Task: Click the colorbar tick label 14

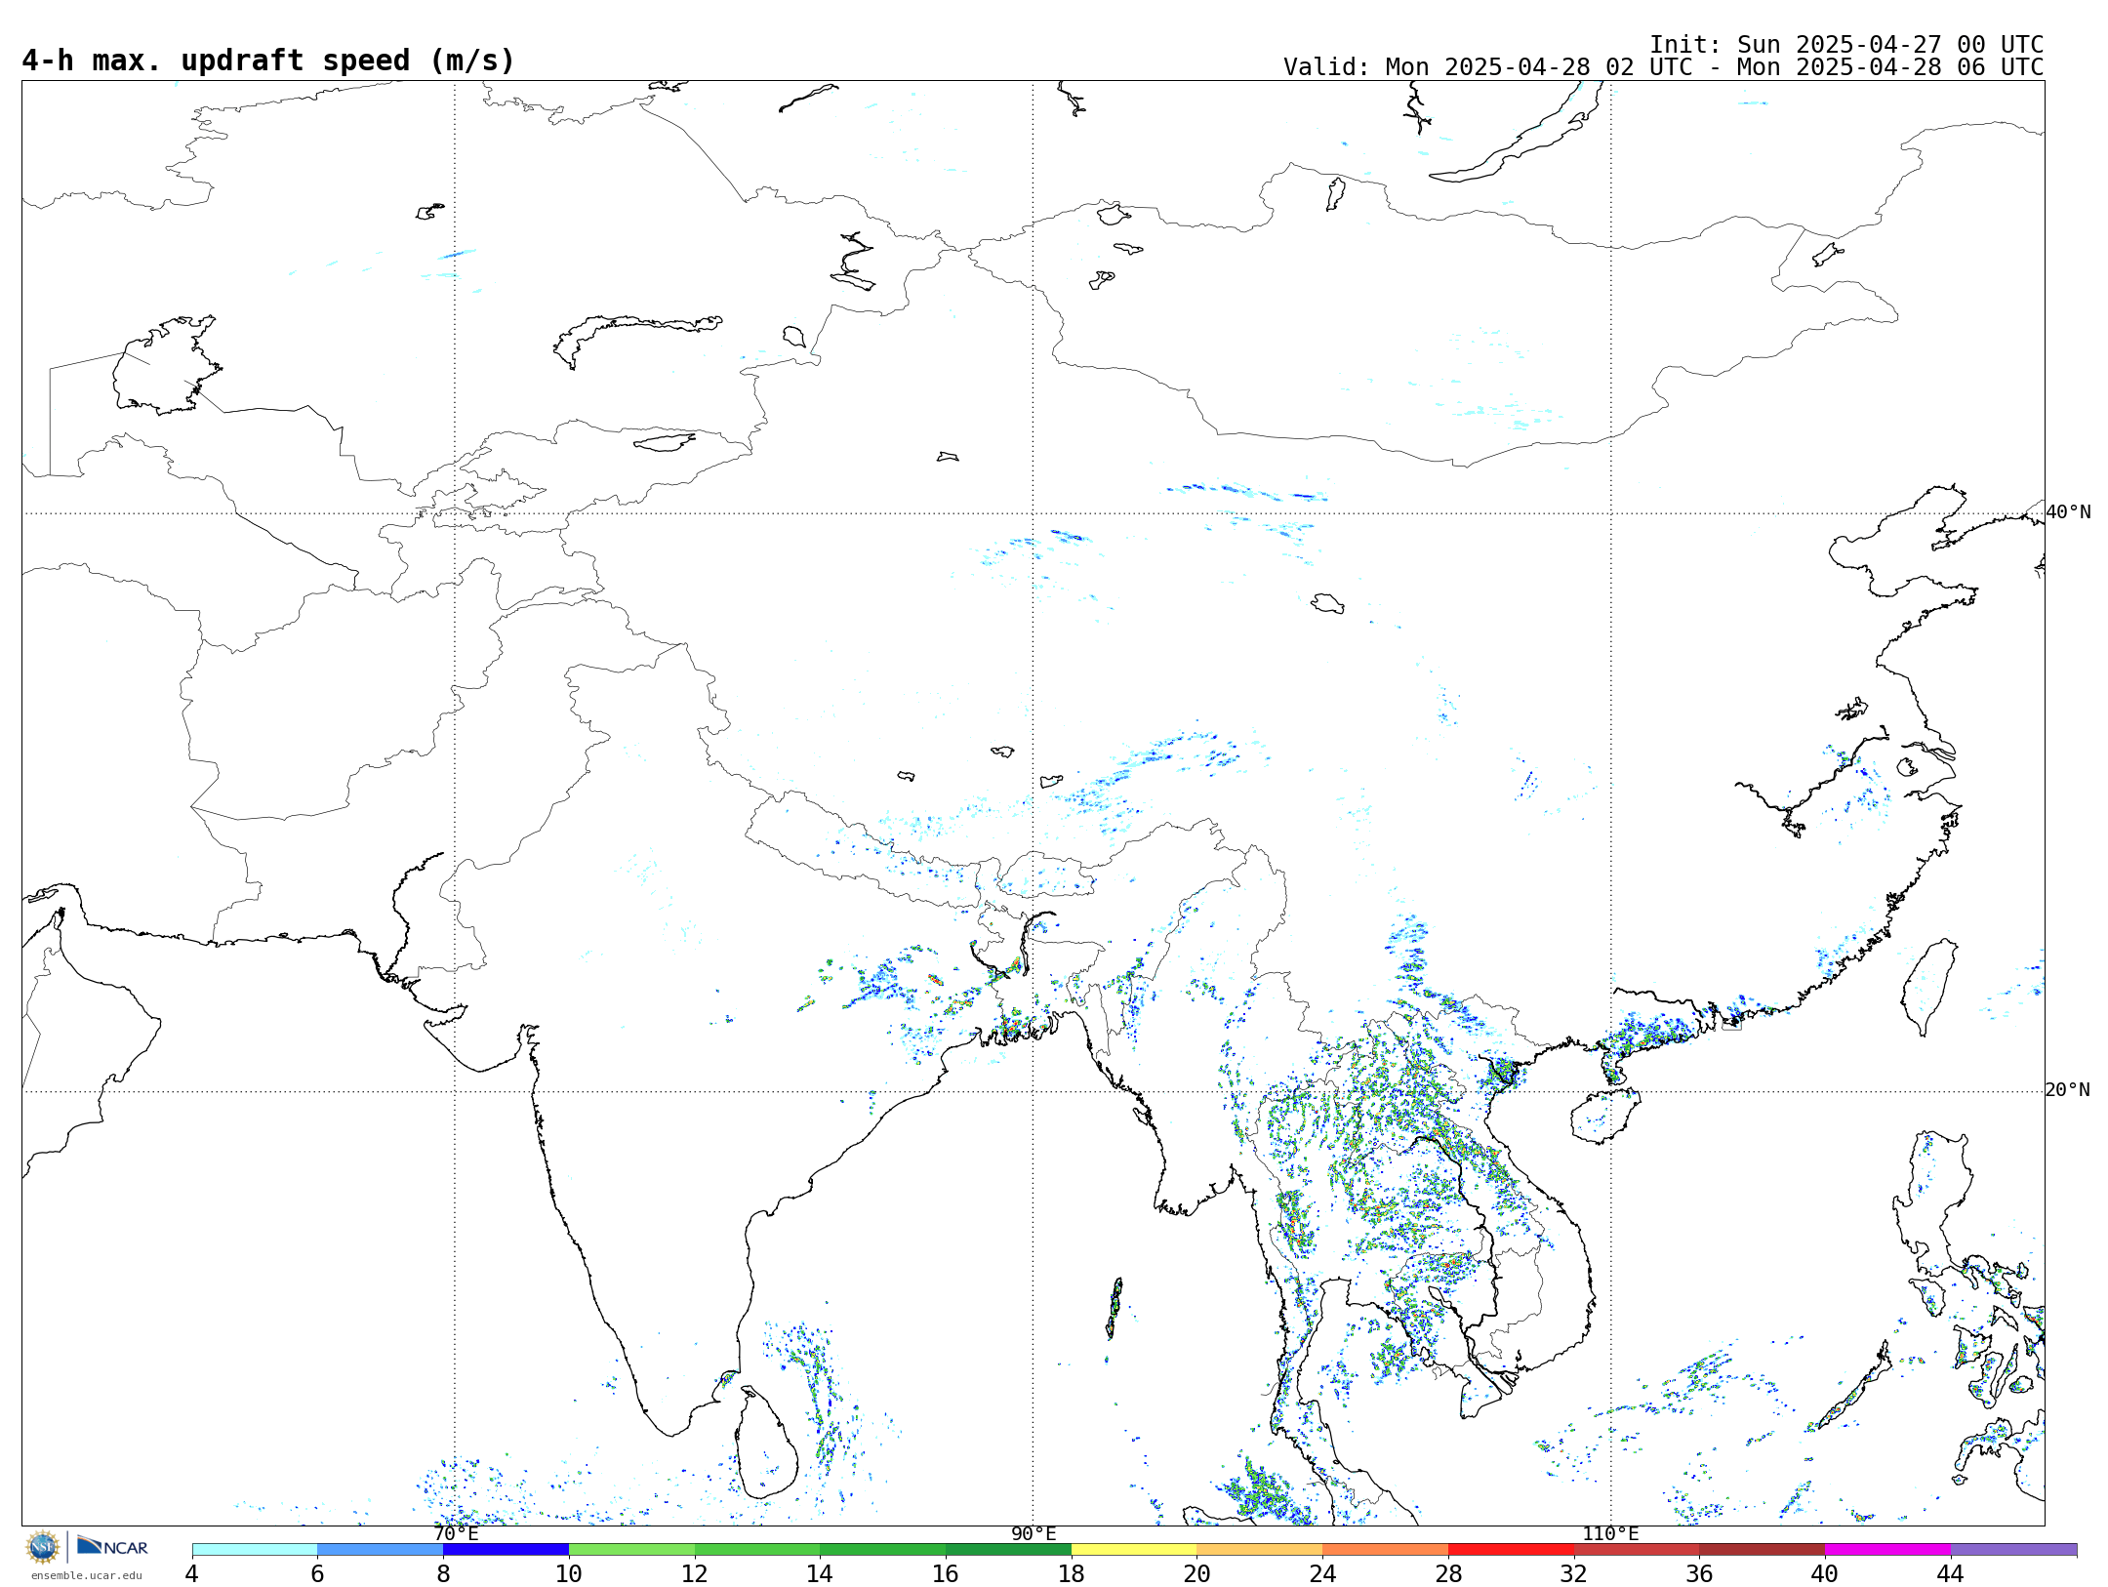Action: (x=820, y=1573)
